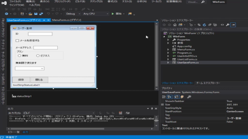Screen dimensions: 248x139
Task: Close the UserSaveForm.cs design tab
Action: 48,20
